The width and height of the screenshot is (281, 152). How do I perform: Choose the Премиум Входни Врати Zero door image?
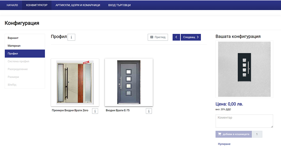pos(75,82)
